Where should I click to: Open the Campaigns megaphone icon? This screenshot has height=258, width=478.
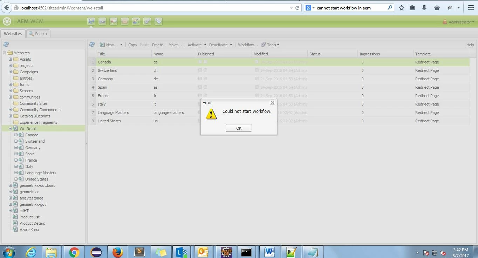pos(114,21)
